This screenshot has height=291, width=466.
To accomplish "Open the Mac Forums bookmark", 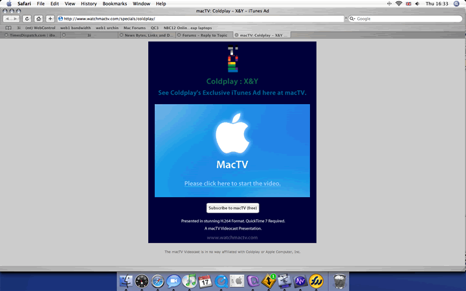I will pos(135,28).
